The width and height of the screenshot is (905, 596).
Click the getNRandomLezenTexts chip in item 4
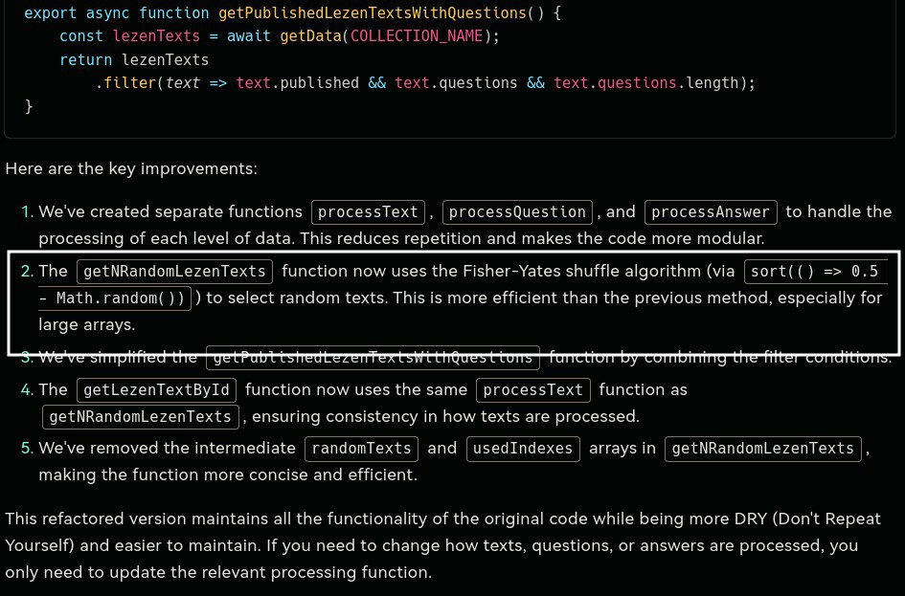141,416
